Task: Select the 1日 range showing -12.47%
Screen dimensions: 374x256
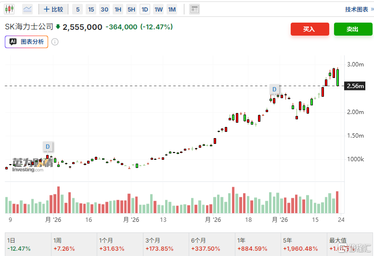Action: pos(28,244)
